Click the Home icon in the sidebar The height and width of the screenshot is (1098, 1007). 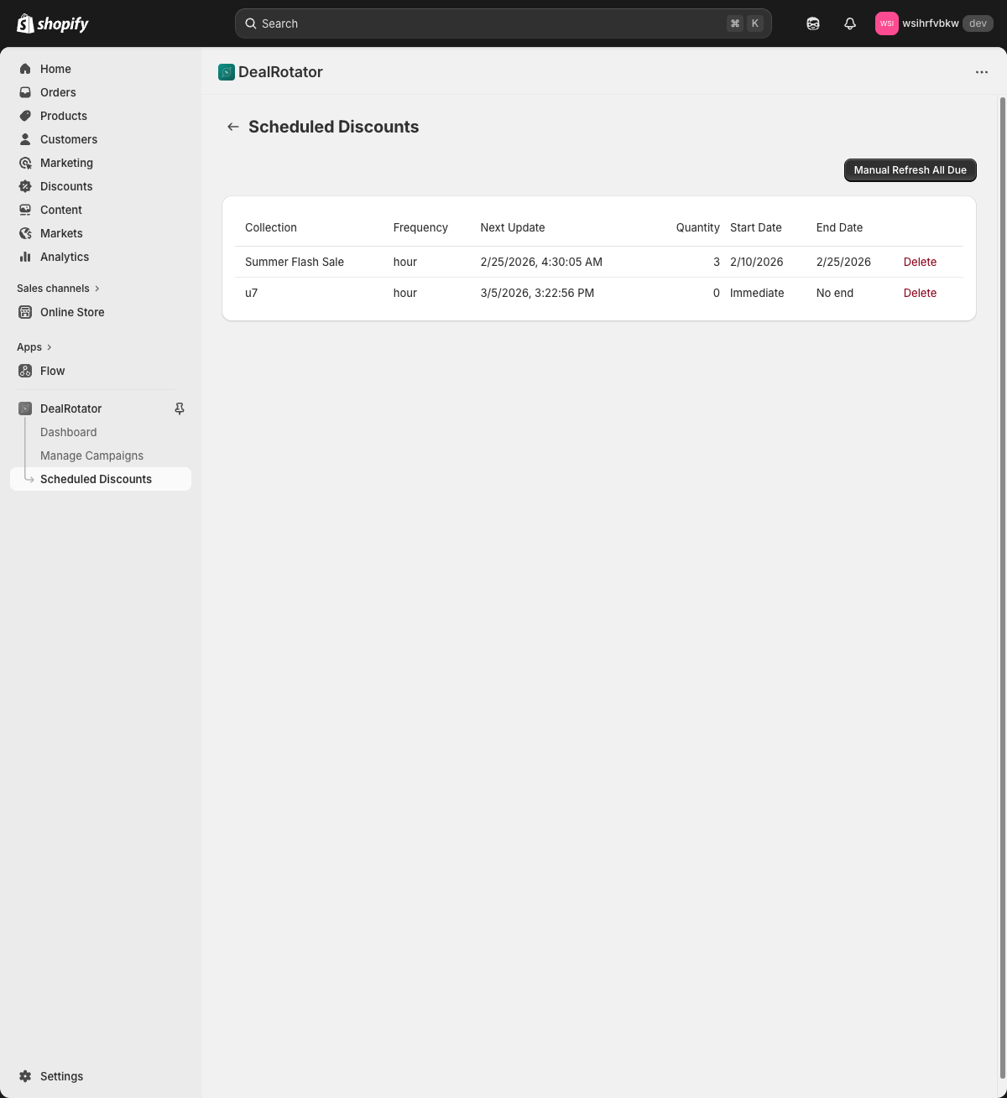[x=25, y=69]
